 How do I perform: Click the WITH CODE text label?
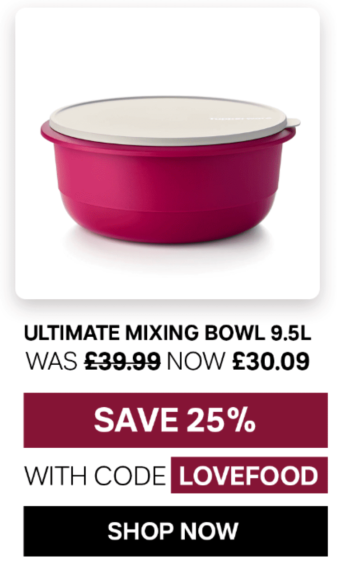[95, 476]
